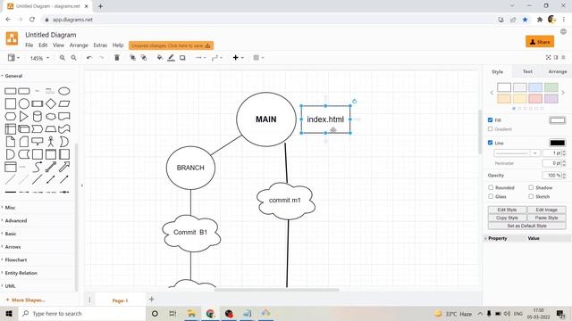Click the language globe icon

pyautogui.click(x=563, y=32)
